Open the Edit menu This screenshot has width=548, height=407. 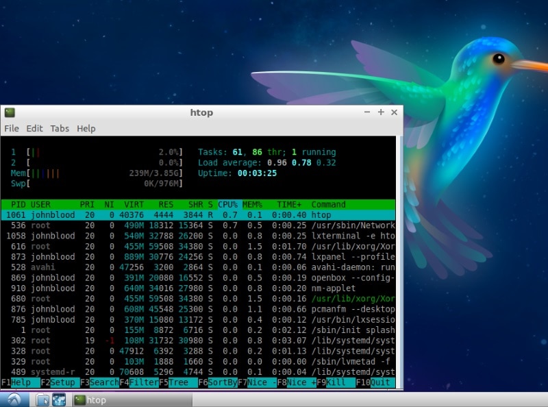click(35, 129)
